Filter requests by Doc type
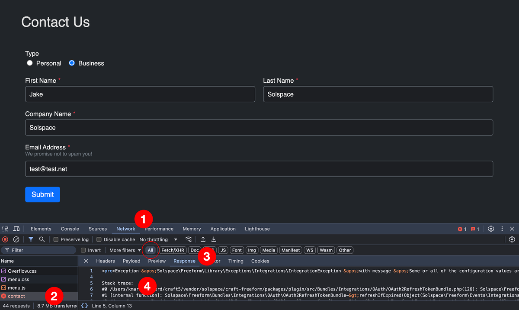The image size is (519, 310). (195, 250)
